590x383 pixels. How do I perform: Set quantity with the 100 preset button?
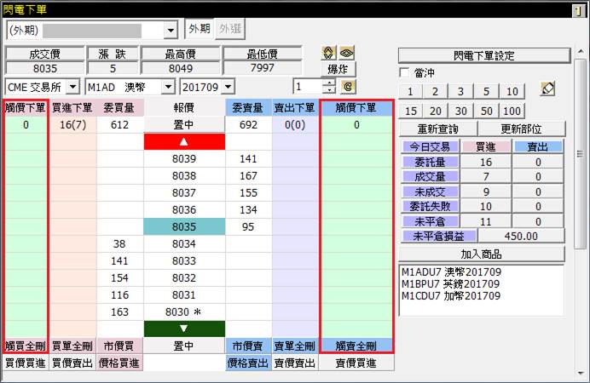(x=512, y=111)
